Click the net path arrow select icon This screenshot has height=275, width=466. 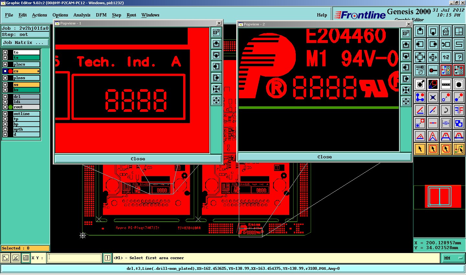[x=459, y=149]
